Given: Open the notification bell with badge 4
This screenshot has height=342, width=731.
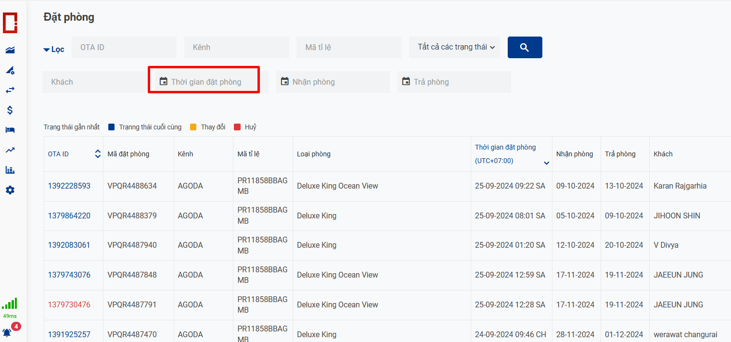Looking at the screenshot, I should coord(7,332).
